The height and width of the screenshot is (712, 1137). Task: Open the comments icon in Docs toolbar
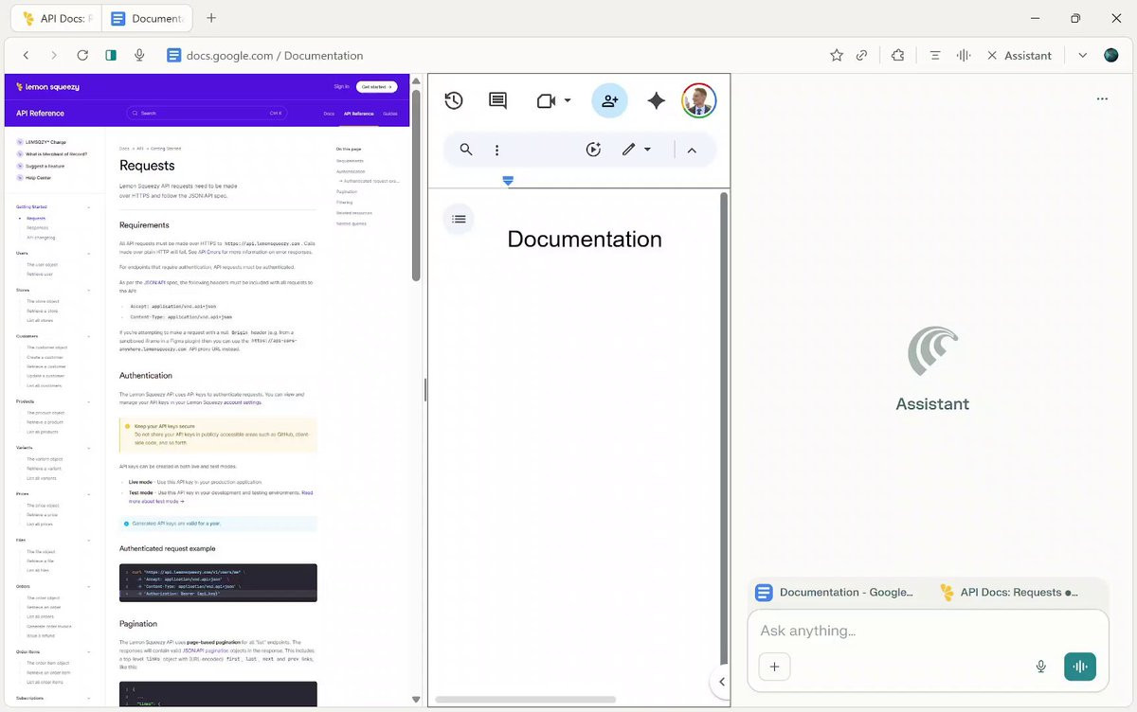(x=497, y=100)
